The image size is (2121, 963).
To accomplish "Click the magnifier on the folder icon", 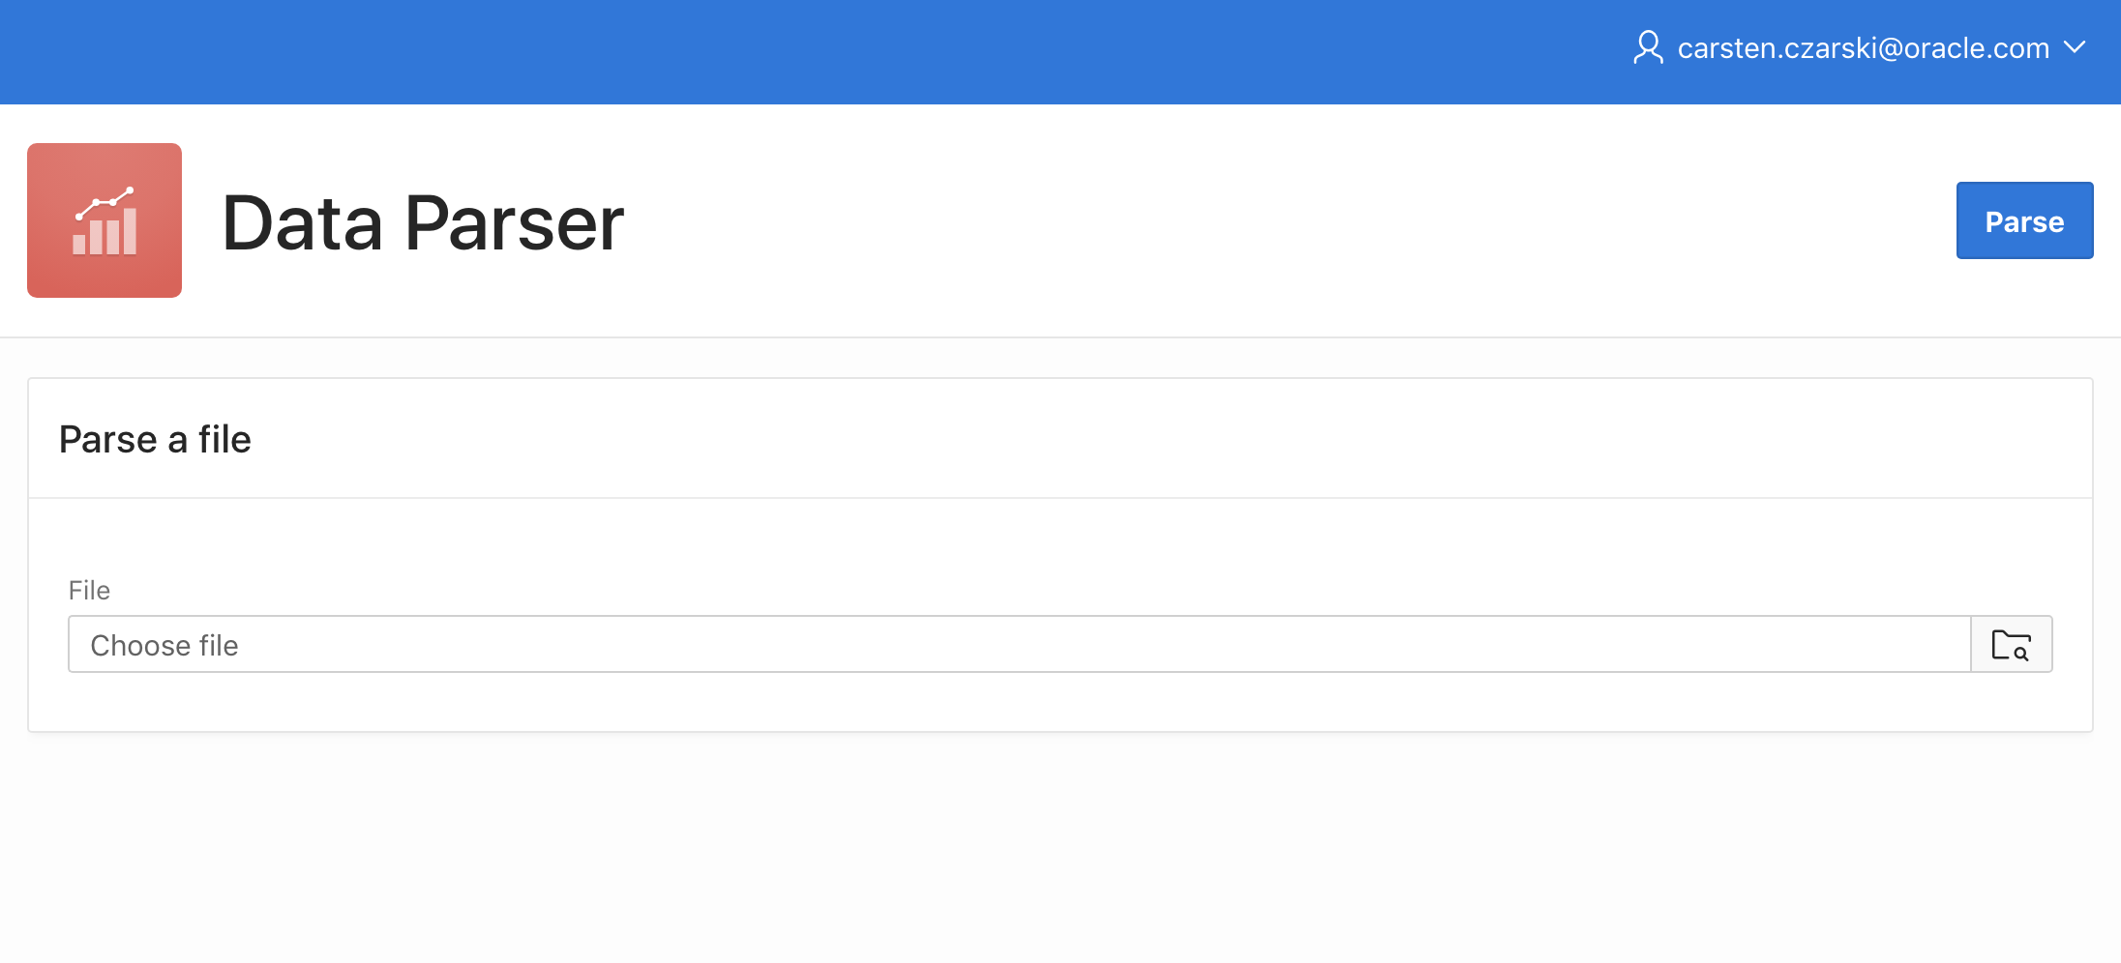I will tap(2021, 654).
